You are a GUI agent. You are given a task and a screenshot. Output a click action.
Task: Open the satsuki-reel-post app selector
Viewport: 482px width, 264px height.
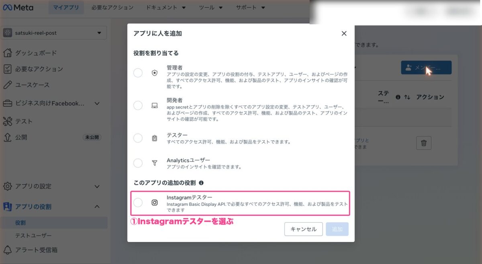(54, 33)
